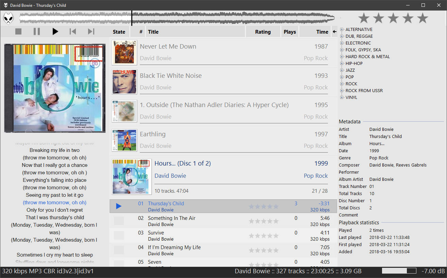Sort by the Time column header
The height and width of the screenshot is (278, 447).
pyautogui.click(x=315, y=32)
